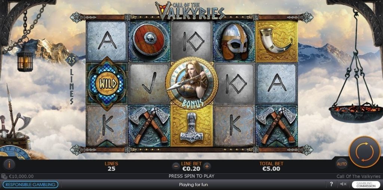Start a spin with the circular button
Viewport: 383px width, 190px height.
pos(364,152)
